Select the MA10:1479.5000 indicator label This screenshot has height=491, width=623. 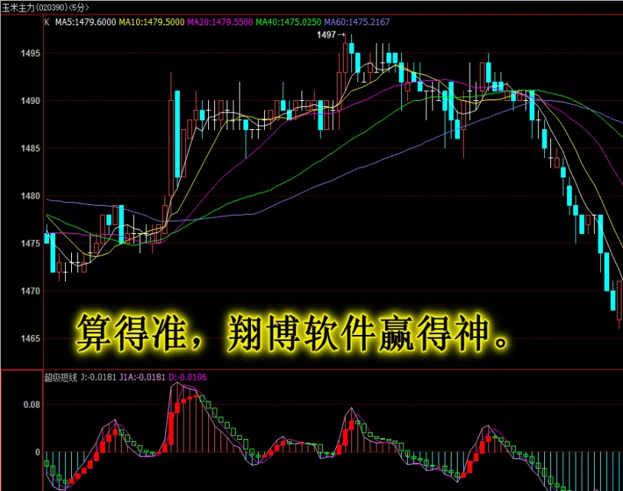tap(152, 22)
